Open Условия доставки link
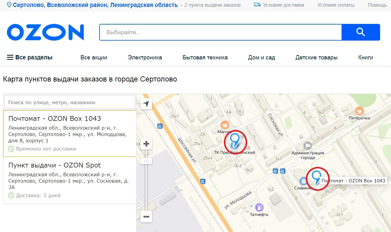This screenshot has height=232, width=391. tap(283, 5)
